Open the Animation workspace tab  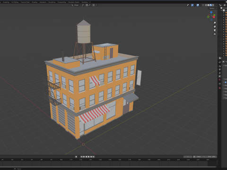click(43, 2)
